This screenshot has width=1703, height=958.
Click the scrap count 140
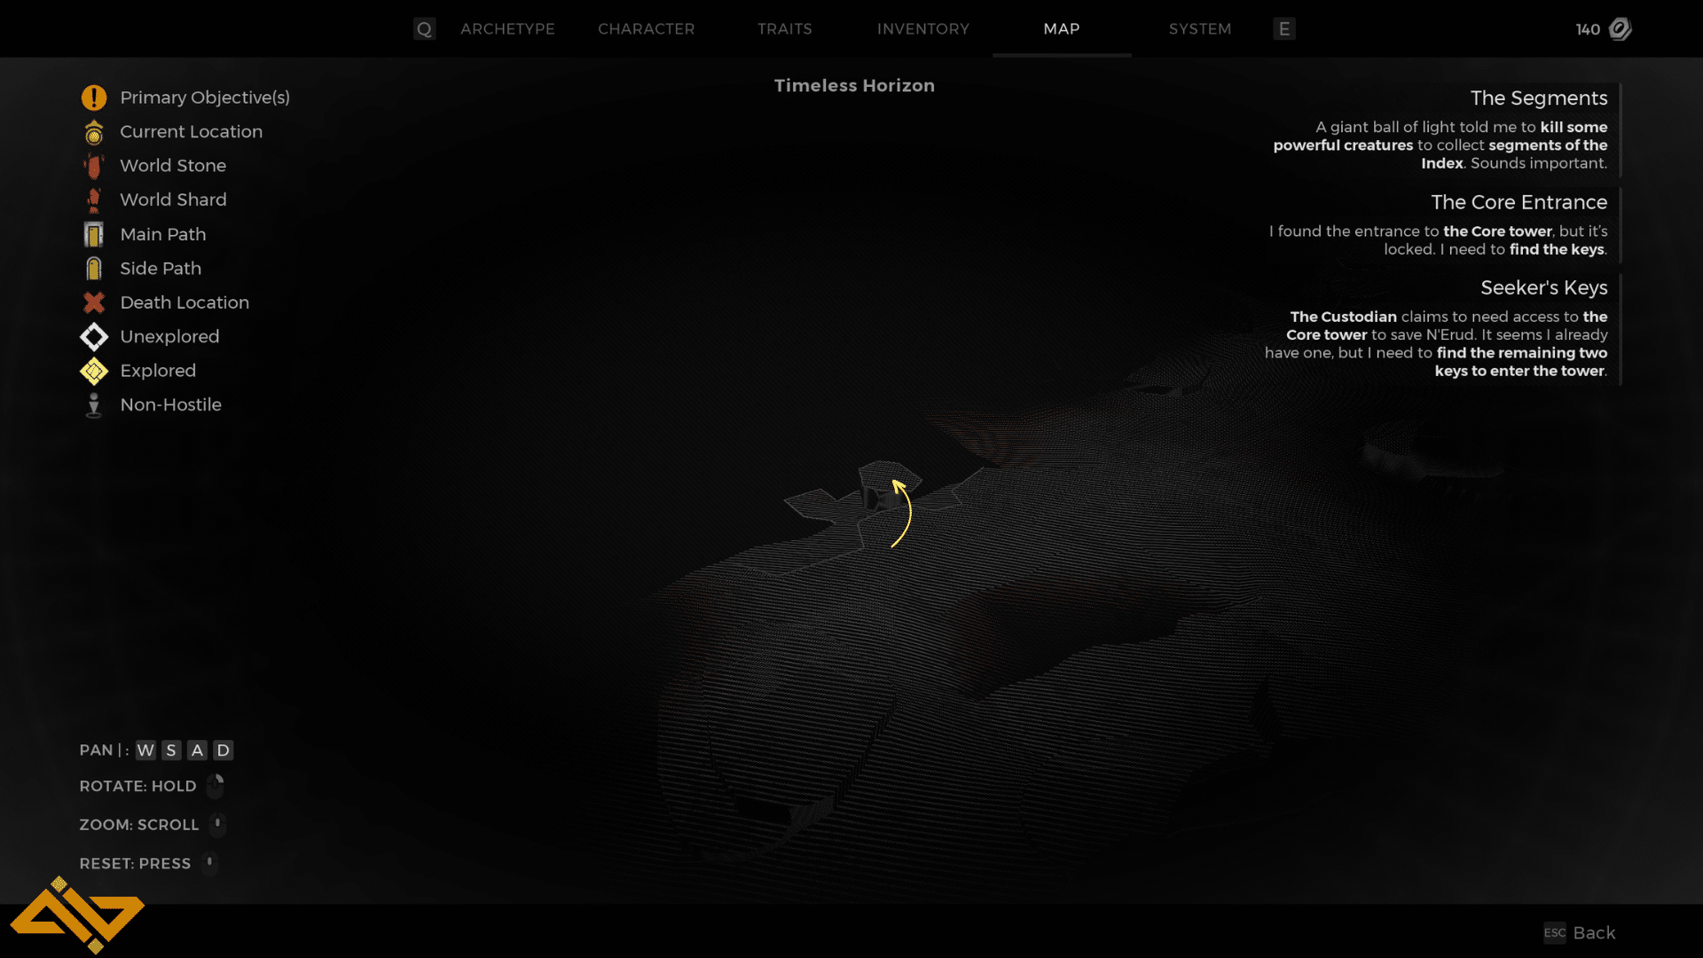pyautogui.click(x=1588, y=29)
